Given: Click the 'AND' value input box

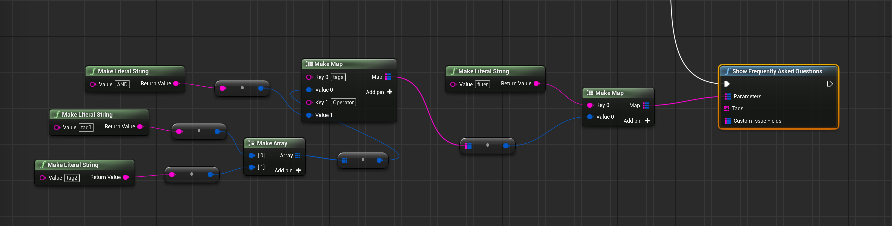Looking at the screenshot, I should point(122,84).
